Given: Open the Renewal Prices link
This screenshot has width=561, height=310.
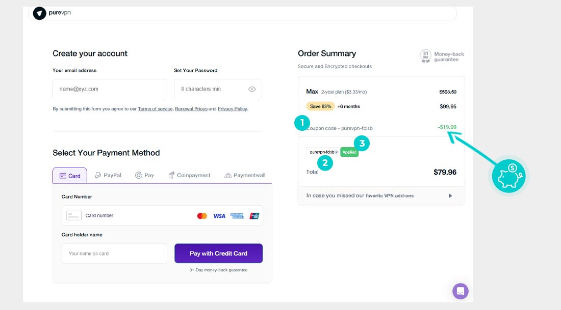Looking at the screenshot, I should [x=191, y=109].
